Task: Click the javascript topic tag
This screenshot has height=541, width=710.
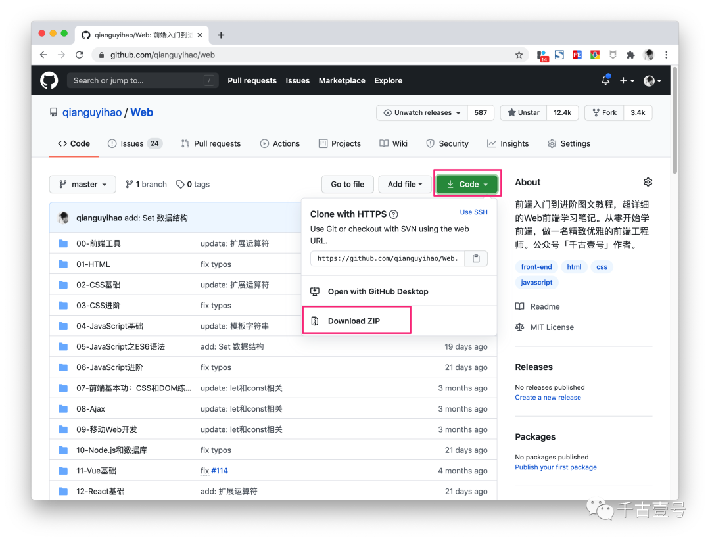Action: point(536,282)
